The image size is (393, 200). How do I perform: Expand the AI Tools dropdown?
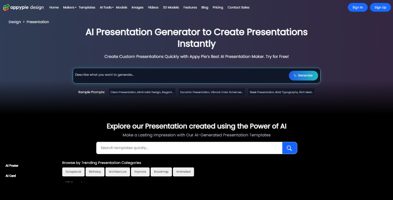click(106, 7)
